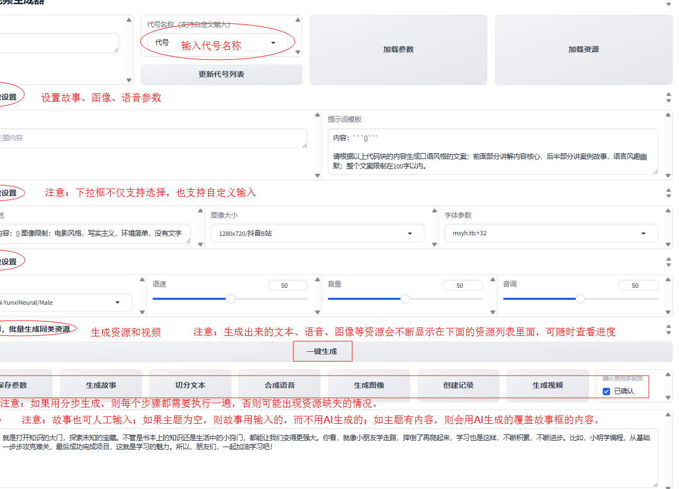Image resolution: width=679 pixels, height=489 pixels.
Task: Open the 字体参数 msyh.ttc+32 dropdown
Action: (x=551, y=233)
